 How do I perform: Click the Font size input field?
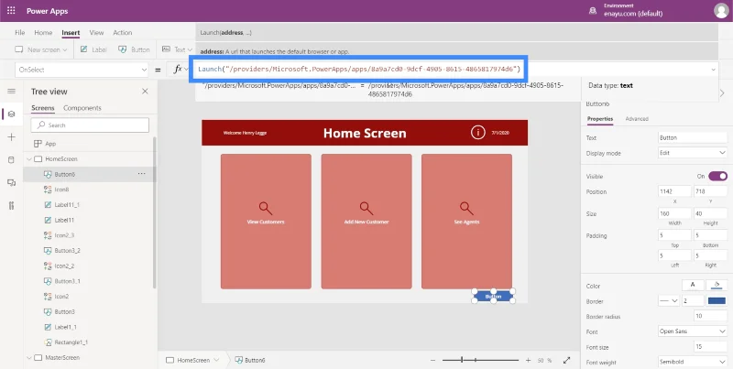pos(711,347)
